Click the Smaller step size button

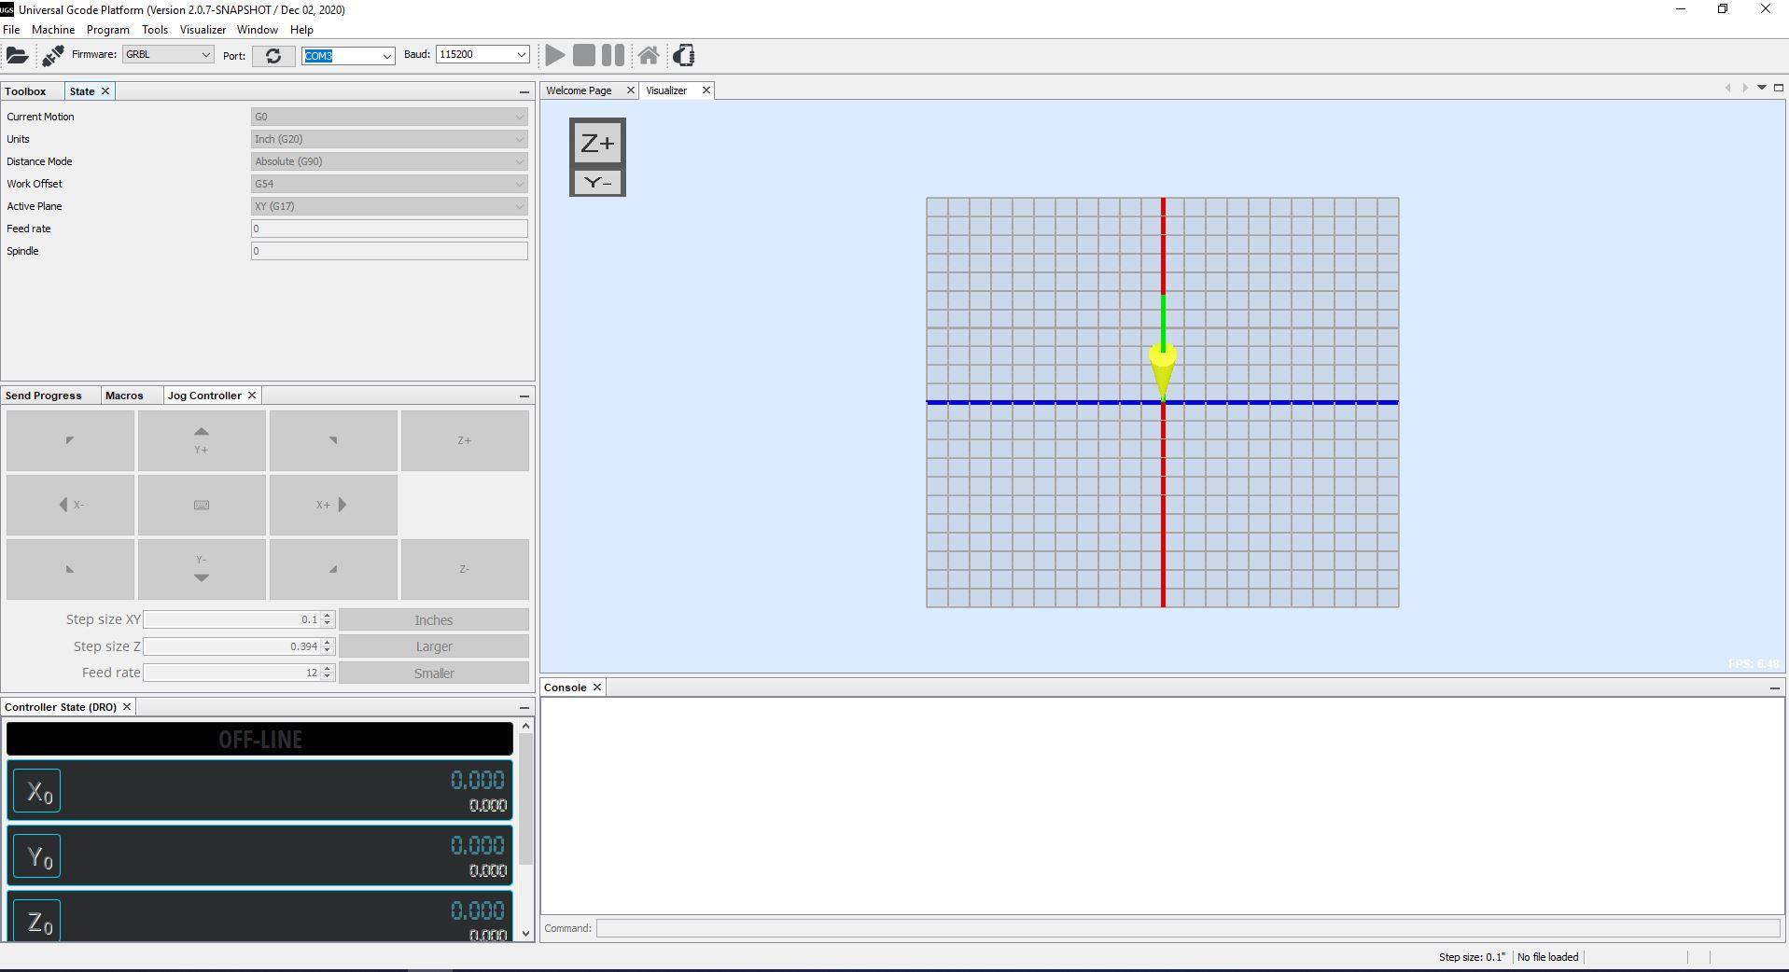point(434,673)
